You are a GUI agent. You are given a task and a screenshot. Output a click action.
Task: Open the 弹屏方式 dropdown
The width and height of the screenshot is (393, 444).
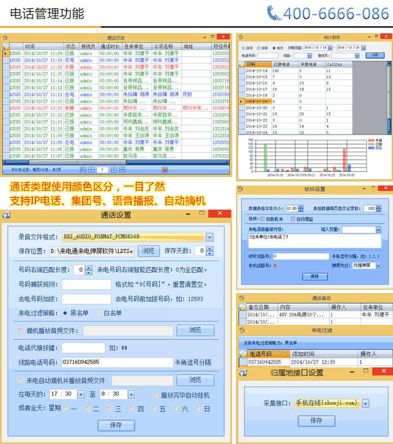pyautogui.click(x=378, y=266)
